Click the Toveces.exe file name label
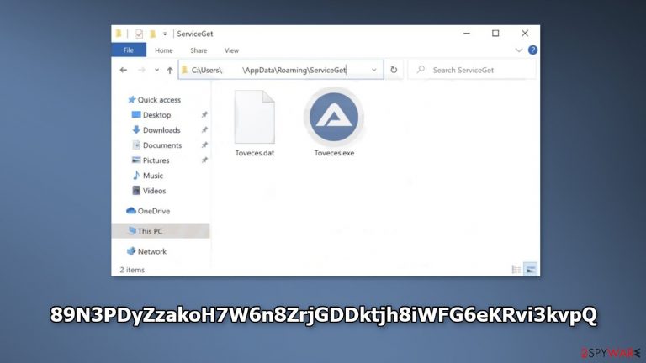Viewport: 646px width, 363px height. [x=334, y=153]
